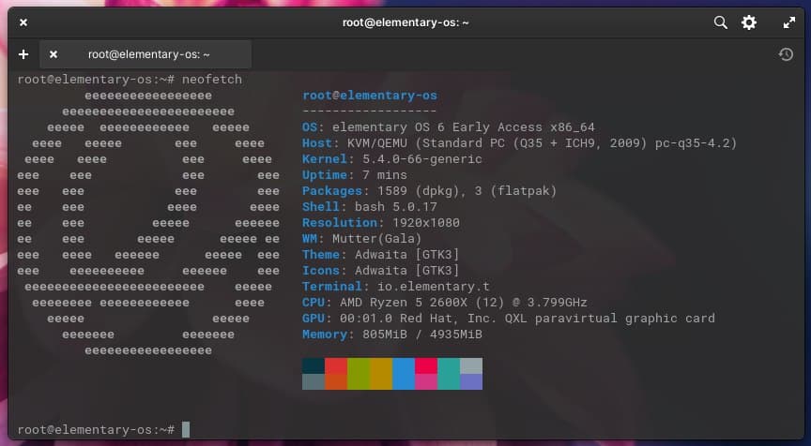Click the crimson pink color block

pyautogui.click(x=426, y=381)
